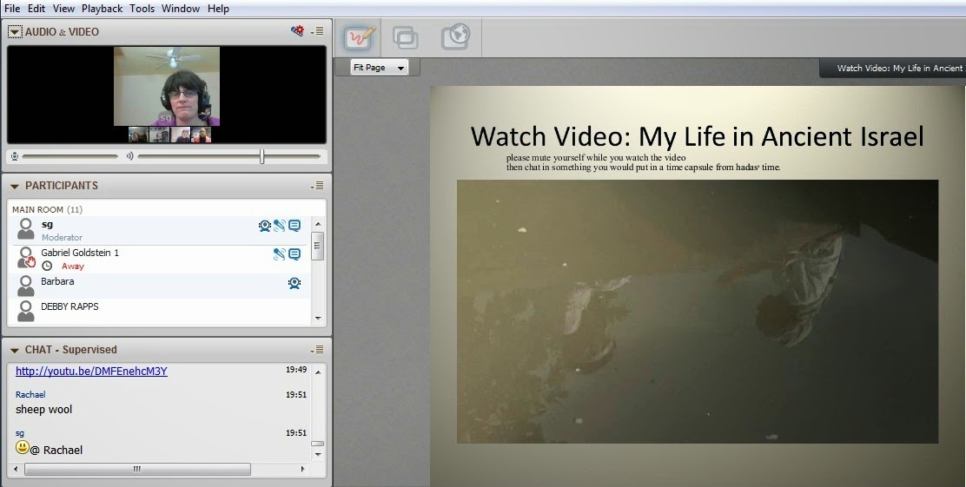Click Barbara's participant avatar icon

tap(26, 286)
